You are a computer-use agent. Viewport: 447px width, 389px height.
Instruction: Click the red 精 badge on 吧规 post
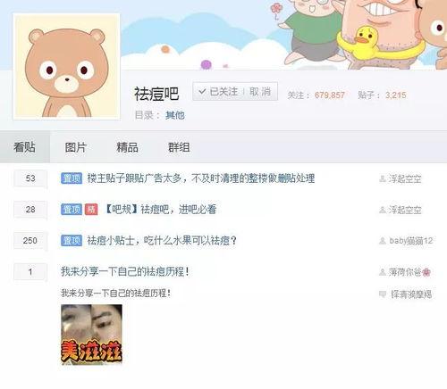(91, 210)
